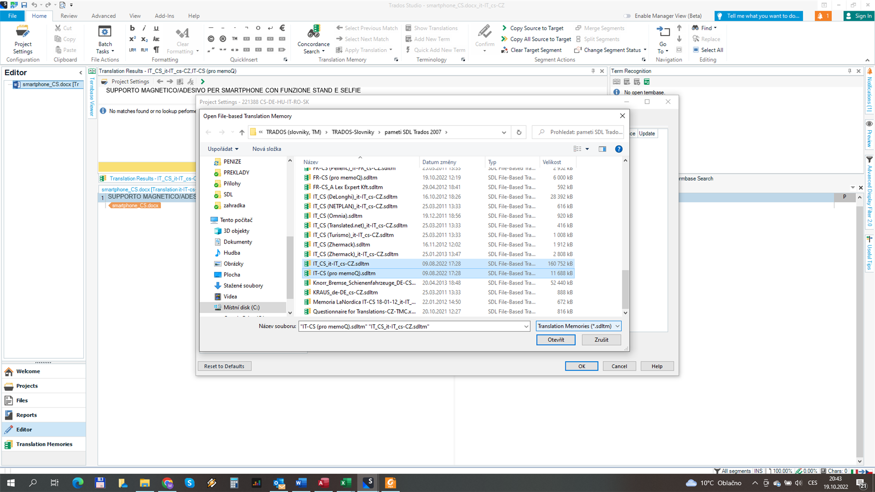
Task: Open the Projects view
Action: tap(44, 386)
